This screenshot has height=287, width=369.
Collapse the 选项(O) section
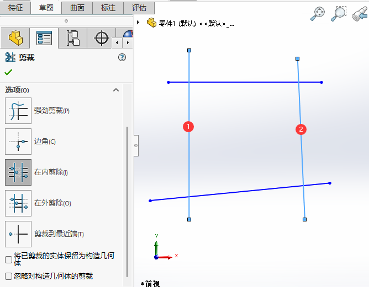pyautogui.click(x=116, y=90)
